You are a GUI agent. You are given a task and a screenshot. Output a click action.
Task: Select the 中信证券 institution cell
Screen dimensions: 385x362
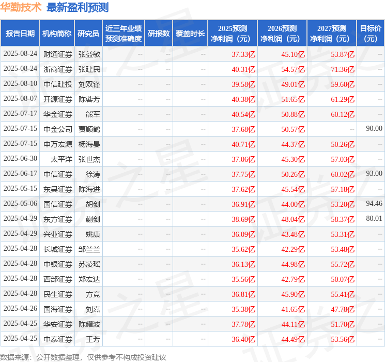tap(58, 174)
